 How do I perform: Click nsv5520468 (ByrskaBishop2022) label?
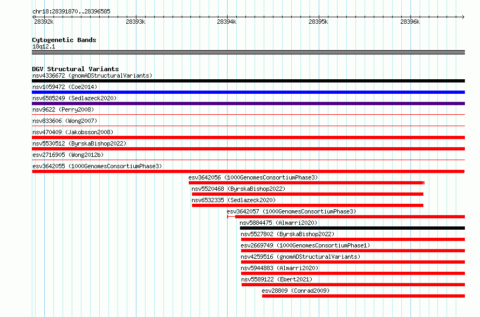[238, 189]
